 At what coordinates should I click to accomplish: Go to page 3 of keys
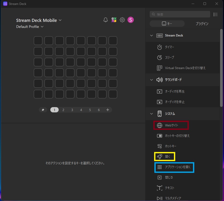point(72,110)
